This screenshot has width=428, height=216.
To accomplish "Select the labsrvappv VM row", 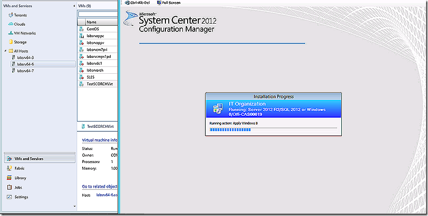I will point(97,43).
